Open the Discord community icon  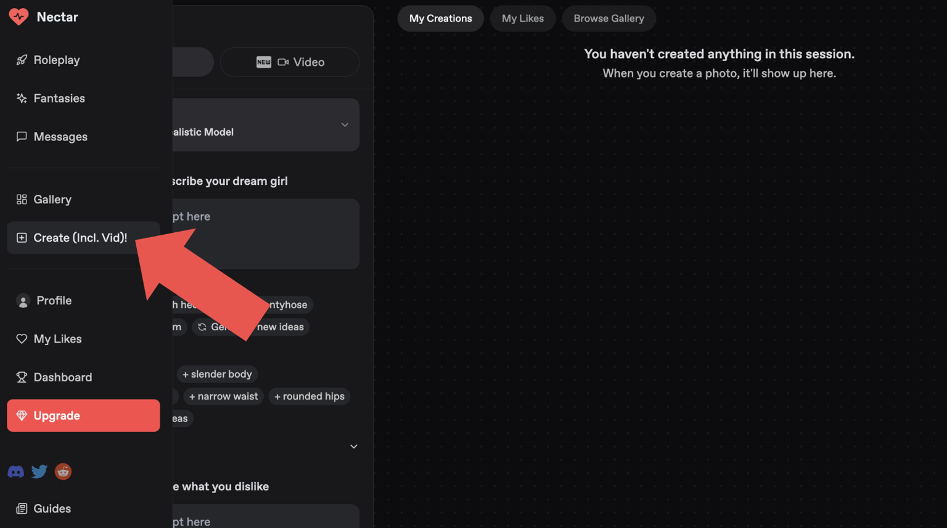pyautogui.click(x=16, y=471)
